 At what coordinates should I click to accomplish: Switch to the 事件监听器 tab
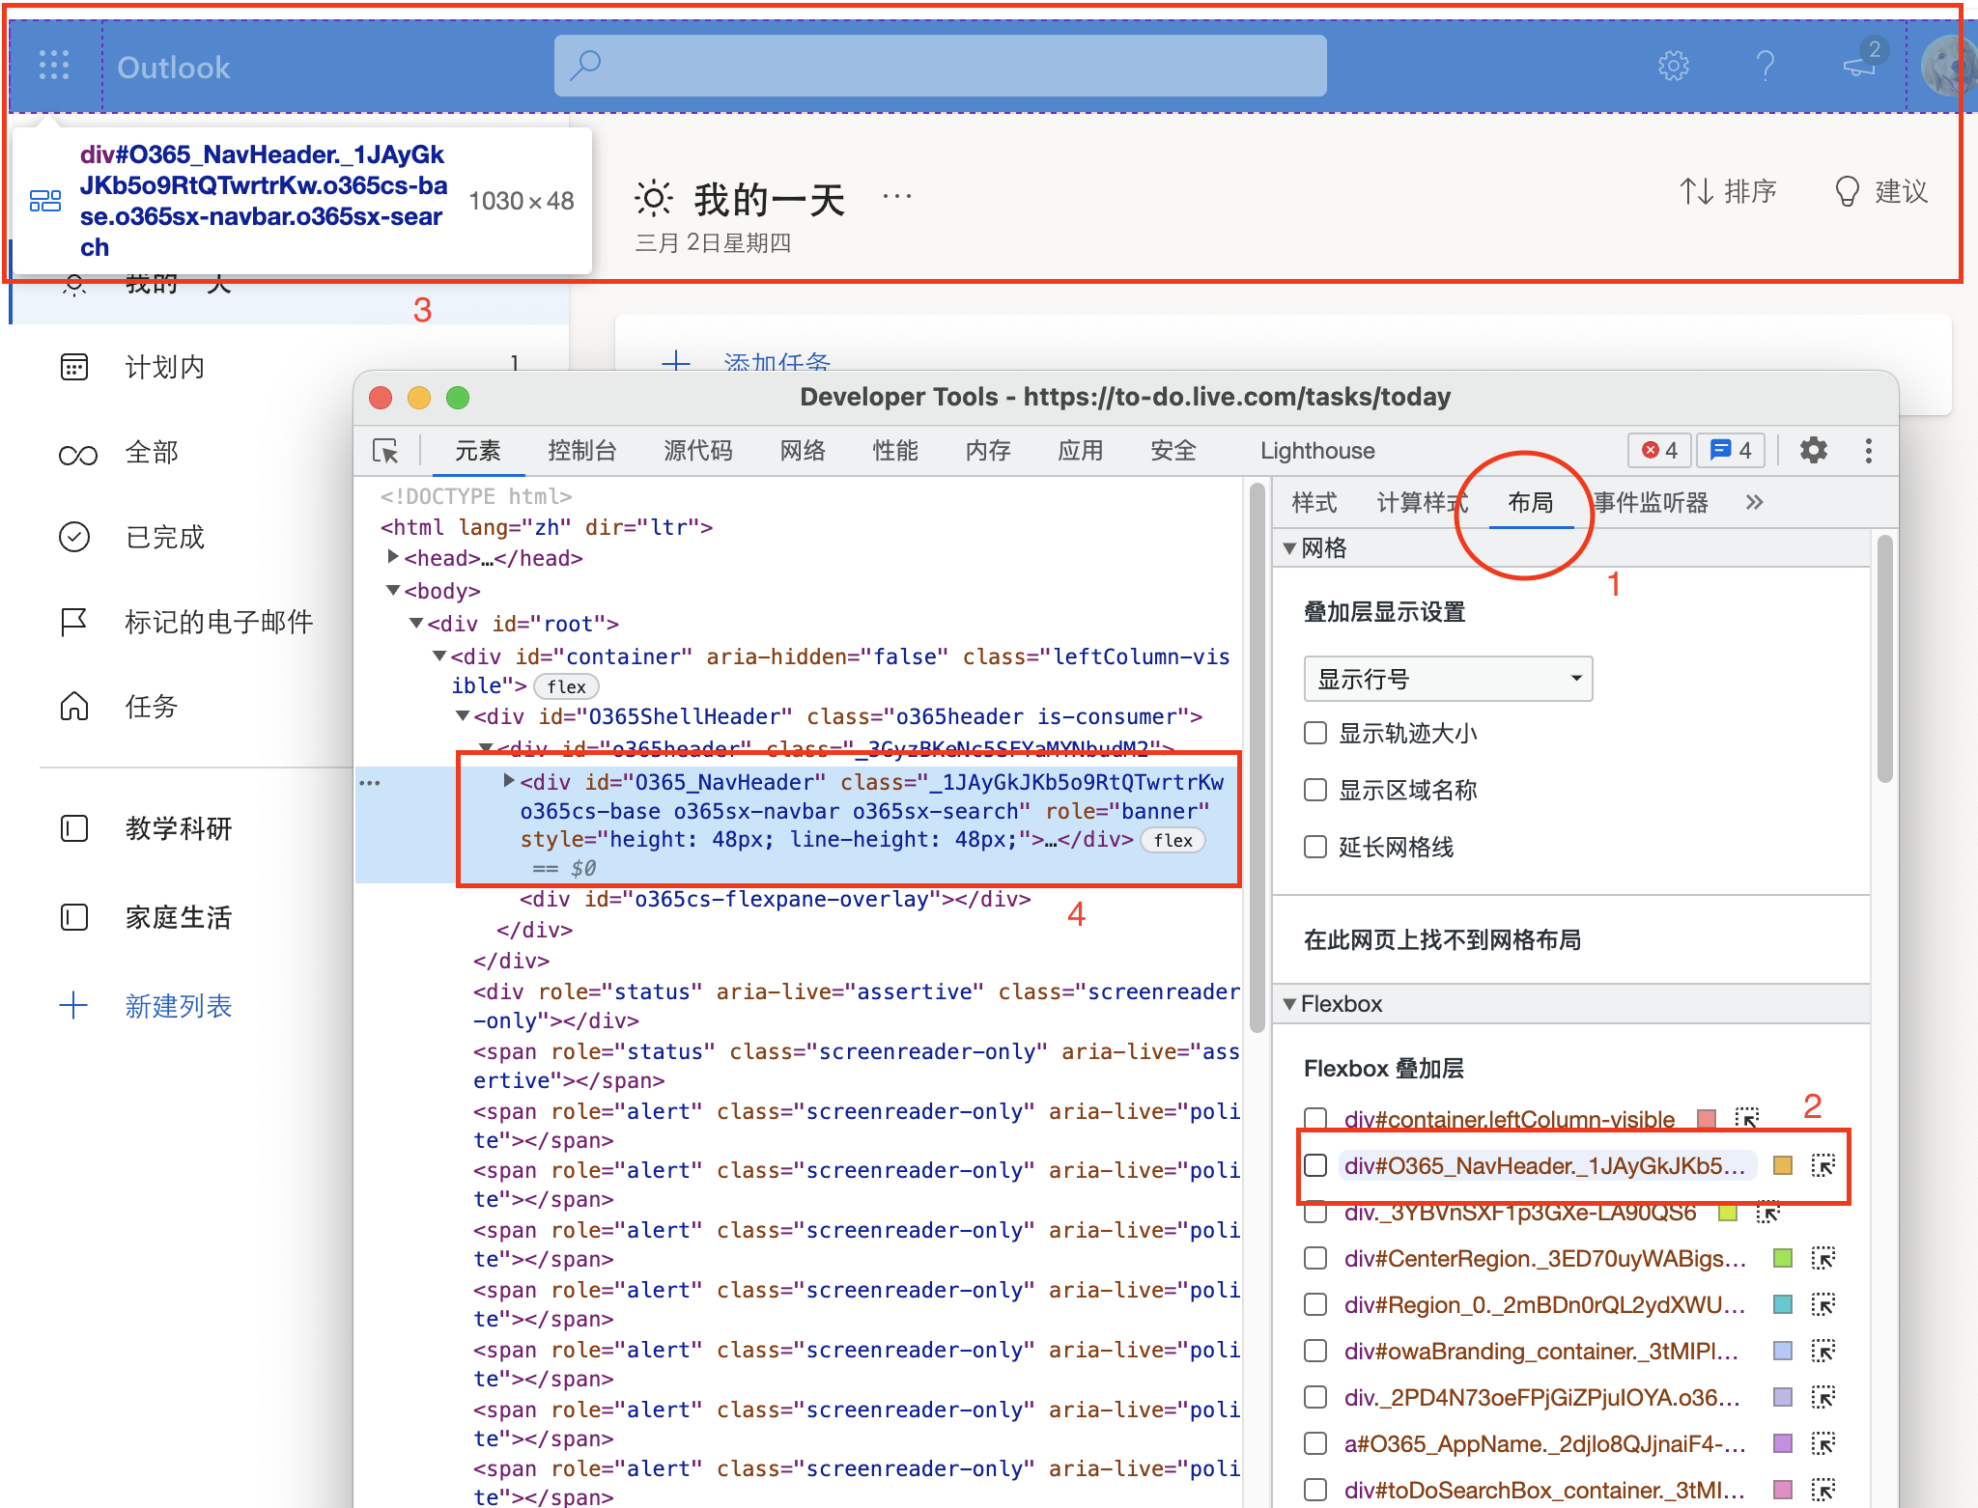[1650, 502]
